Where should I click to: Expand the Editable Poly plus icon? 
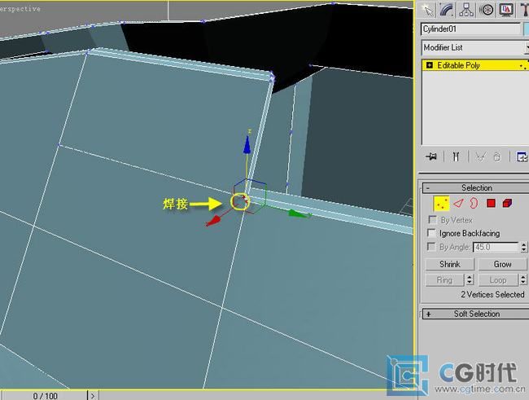[x=429, y=65]
